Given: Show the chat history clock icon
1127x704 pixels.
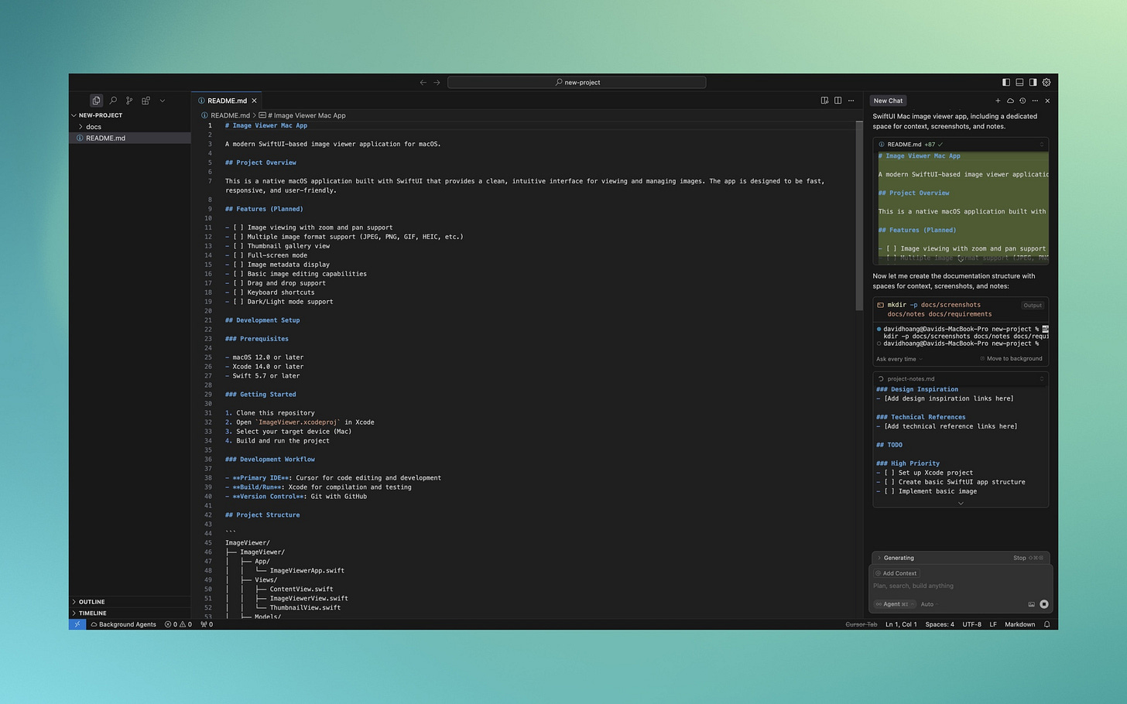Looking at the screenshot, I should [1023, 101].
